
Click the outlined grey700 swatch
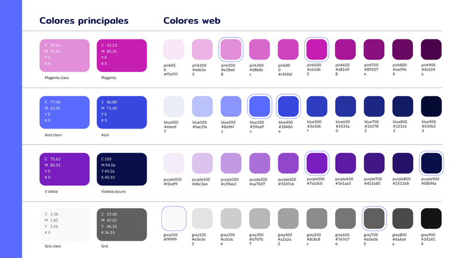(374, 218)
